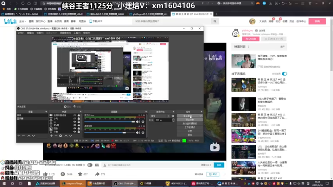This screenshot has width=333, height=187.
Task: Open the stop streaming button dropdown arrow
Action: [201, 116]
